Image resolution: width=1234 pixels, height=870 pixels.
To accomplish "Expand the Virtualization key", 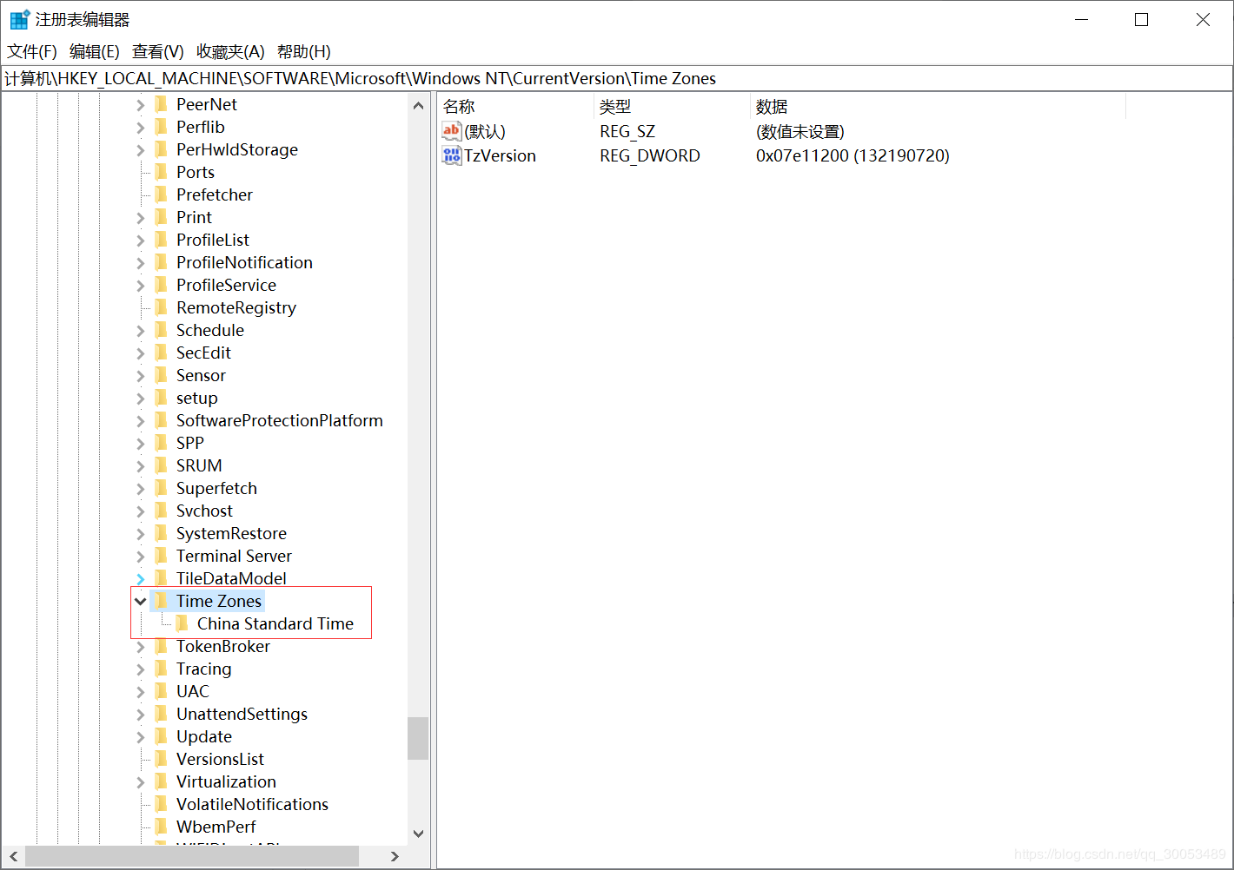I will click(x=140, y=782).
